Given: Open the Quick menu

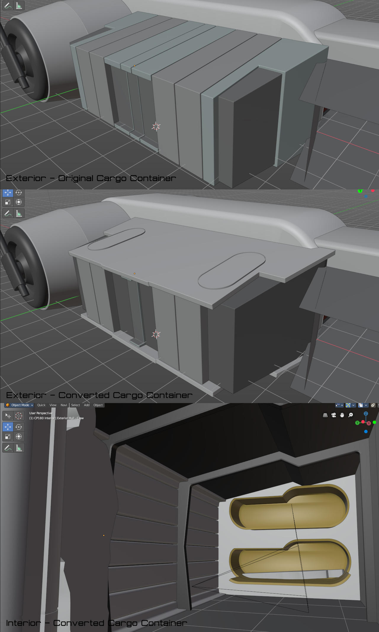Looking at the screenshot, I should 41,405.
